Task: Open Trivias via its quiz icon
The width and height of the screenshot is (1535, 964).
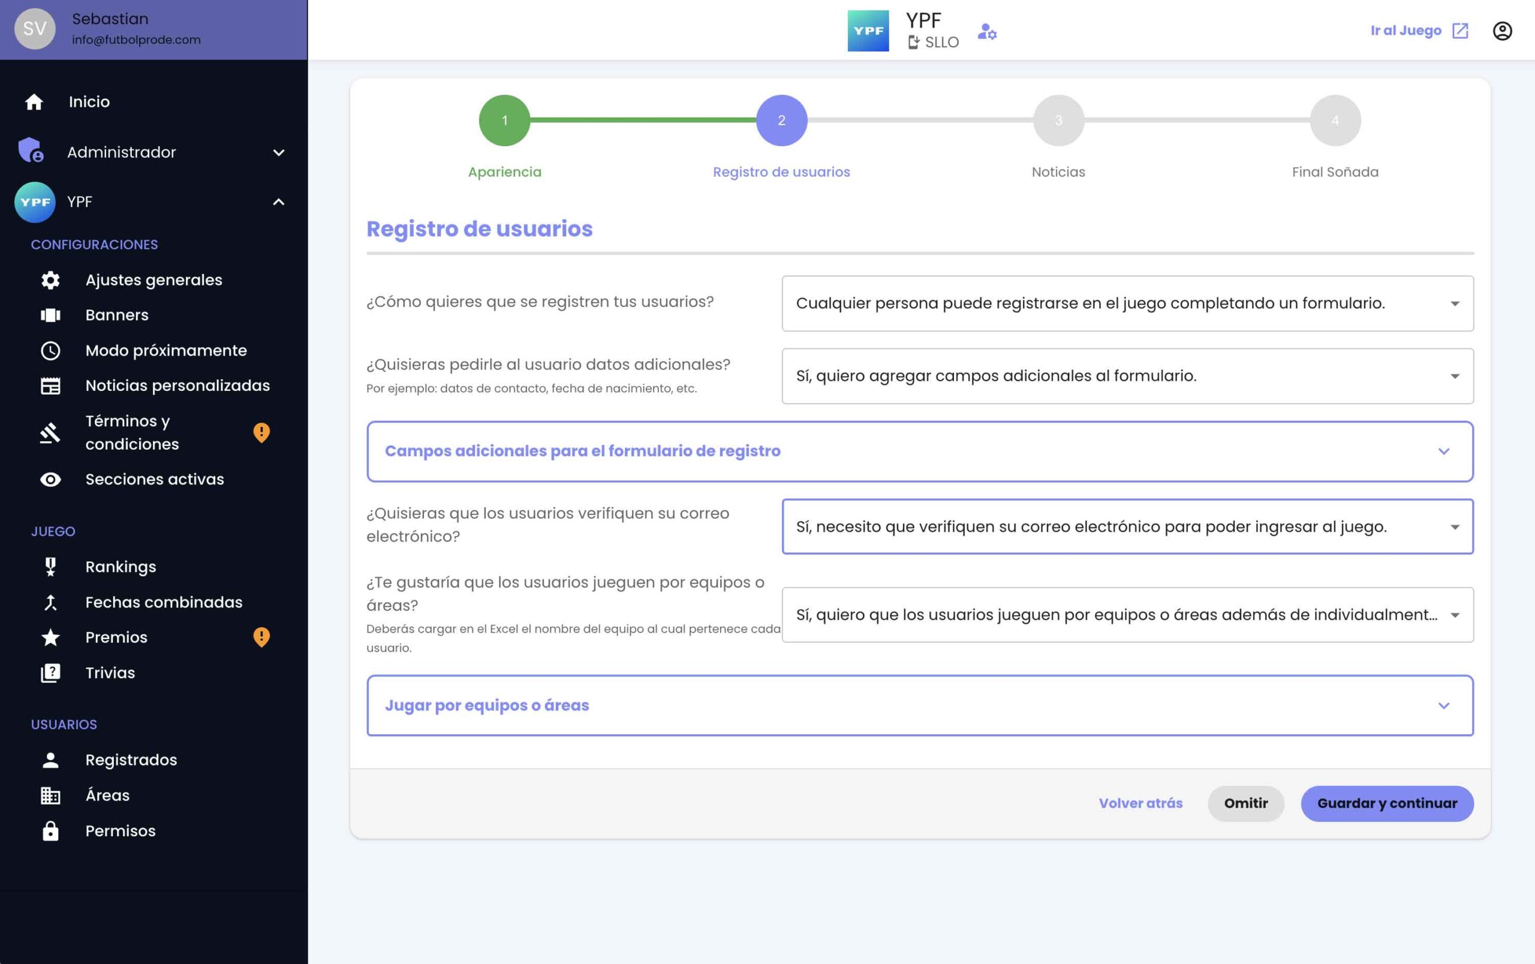Action: click(x=50, y=673)
